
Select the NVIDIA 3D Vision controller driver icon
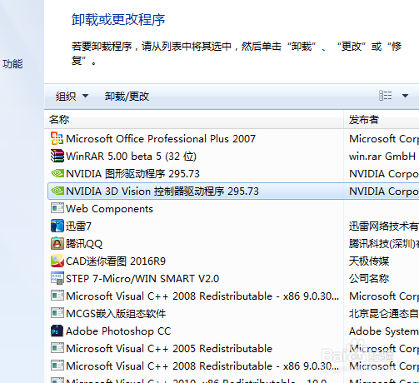click(x=57, y=191)
